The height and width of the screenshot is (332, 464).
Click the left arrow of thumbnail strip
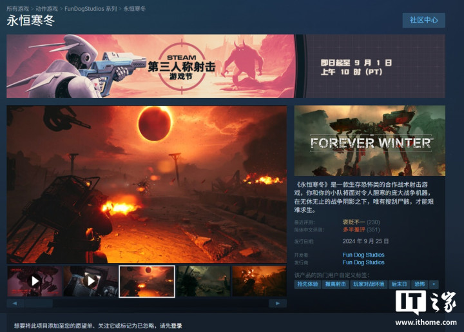15,303
